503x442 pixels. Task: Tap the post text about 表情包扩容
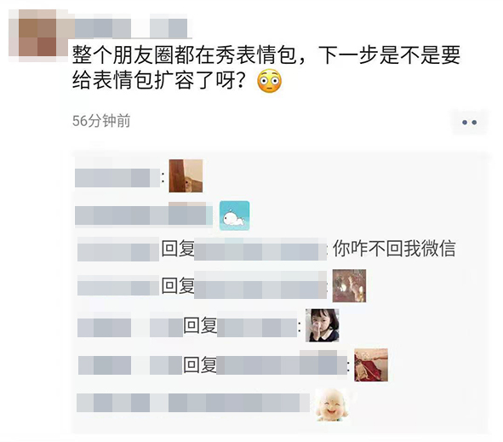tap(266, 68)
